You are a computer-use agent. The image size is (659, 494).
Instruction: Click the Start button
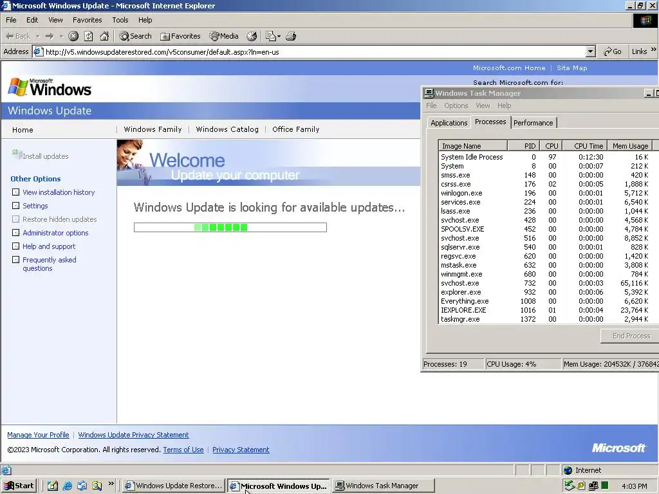pyautogui.click(x=19, y=486)
